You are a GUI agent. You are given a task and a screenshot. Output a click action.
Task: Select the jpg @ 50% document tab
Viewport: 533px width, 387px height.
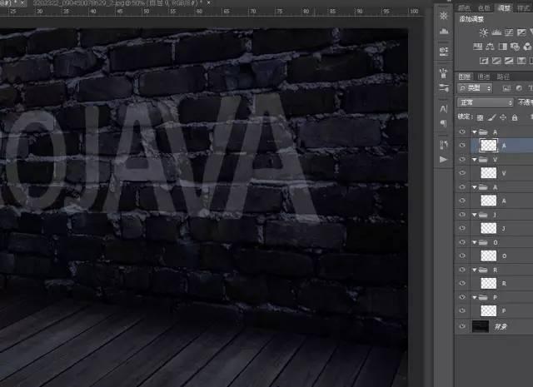[118, 3]
